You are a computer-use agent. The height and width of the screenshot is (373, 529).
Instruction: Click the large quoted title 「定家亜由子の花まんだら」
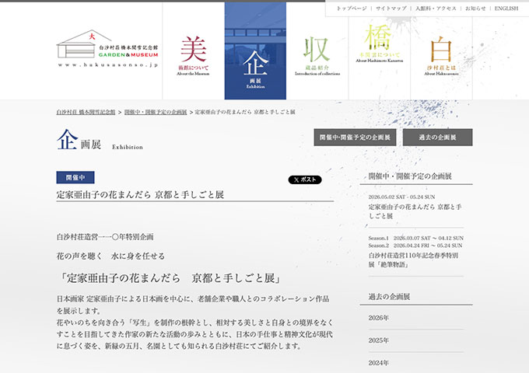coord(170,278)
